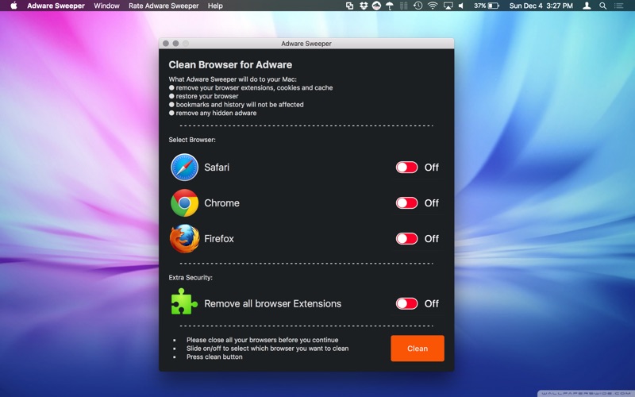The image size is (635, 397).
Task: Open the Wi-Fi status menu
Action: [433, 6]
